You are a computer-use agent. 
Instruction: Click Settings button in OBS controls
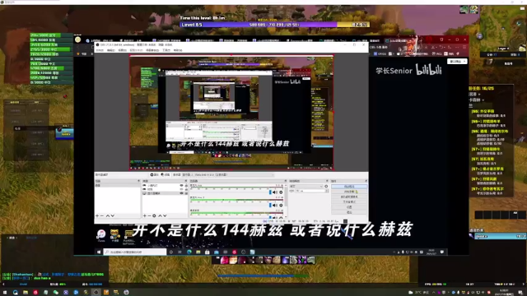349,207
